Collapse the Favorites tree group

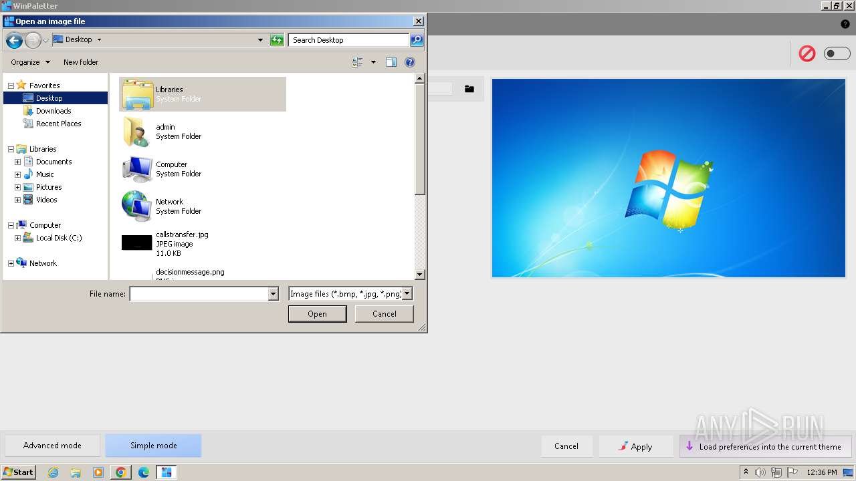tap(11, 86)
